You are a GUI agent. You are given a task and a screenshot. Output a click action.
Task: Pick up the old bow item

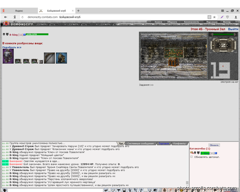tap(49, 58)
